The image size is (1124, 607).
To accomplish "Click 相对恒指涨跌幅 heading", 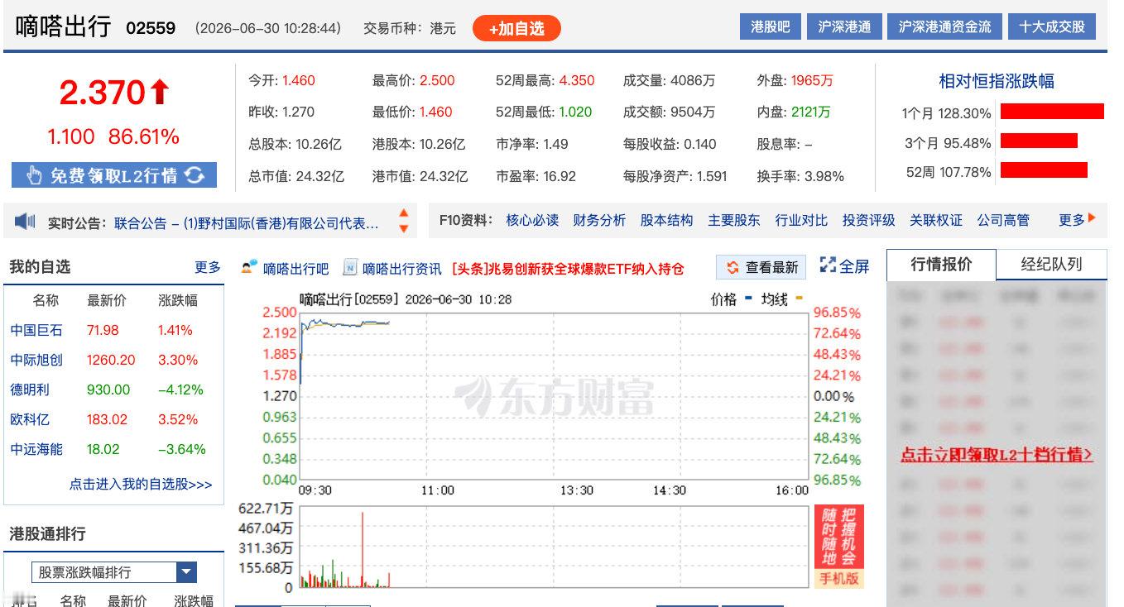I will 996,81.
